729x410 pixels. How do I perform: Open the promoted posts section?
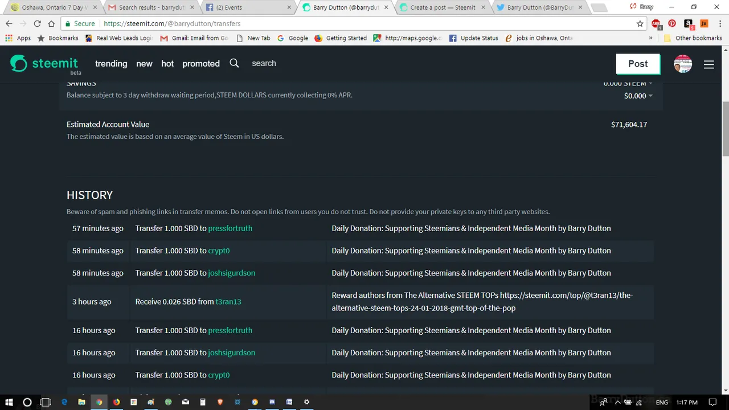coord(201,63)
